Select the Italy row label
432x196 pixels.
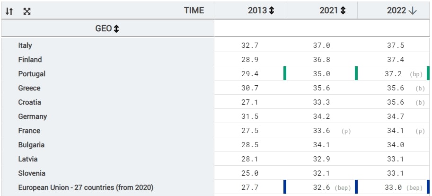pos(25,45)
